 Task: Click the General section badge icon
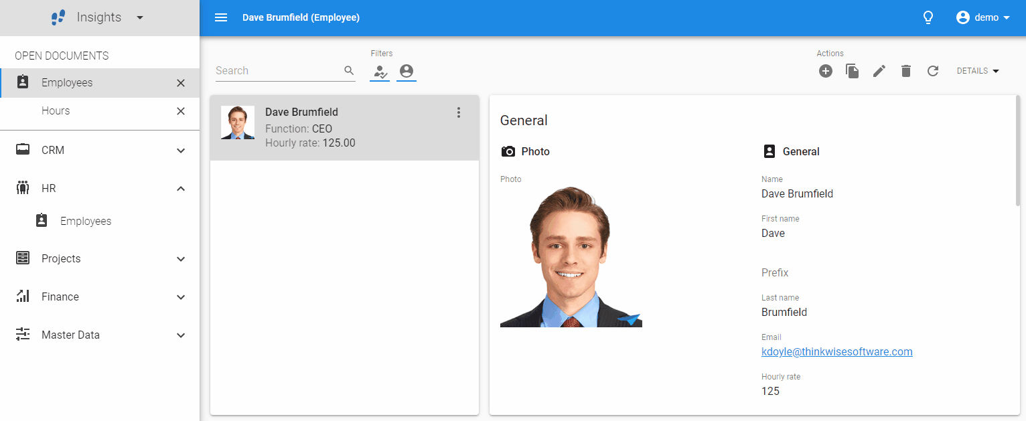pos(769,151)
